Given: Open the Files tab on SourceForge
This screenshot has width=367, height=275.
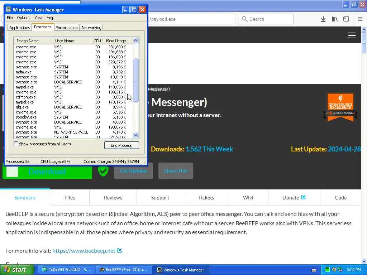Looking at the screenshot, I should pos(70,198).
